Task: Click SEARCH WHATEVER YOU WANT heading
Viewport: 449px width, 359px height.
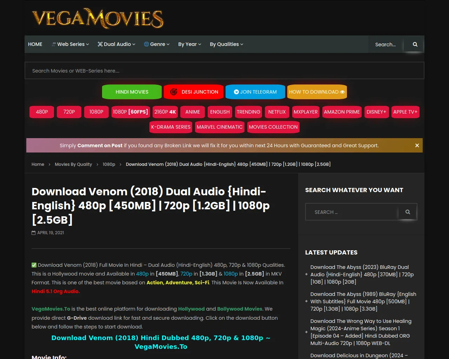Action: 354,190
